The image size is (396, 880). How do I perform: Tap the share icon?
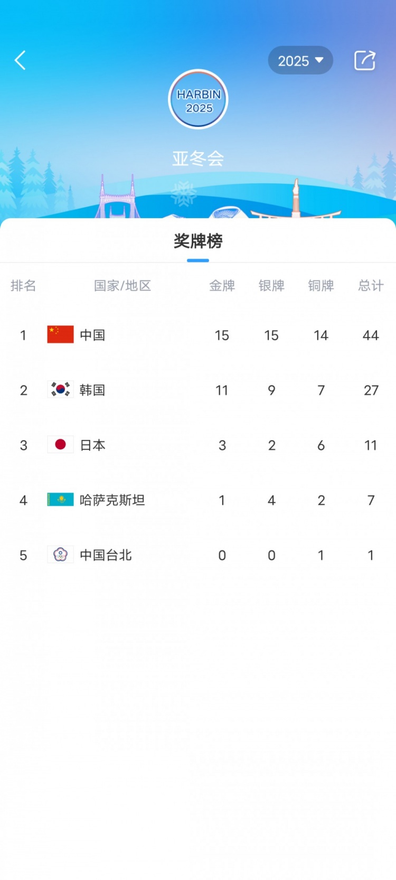[x=364, y=61]
